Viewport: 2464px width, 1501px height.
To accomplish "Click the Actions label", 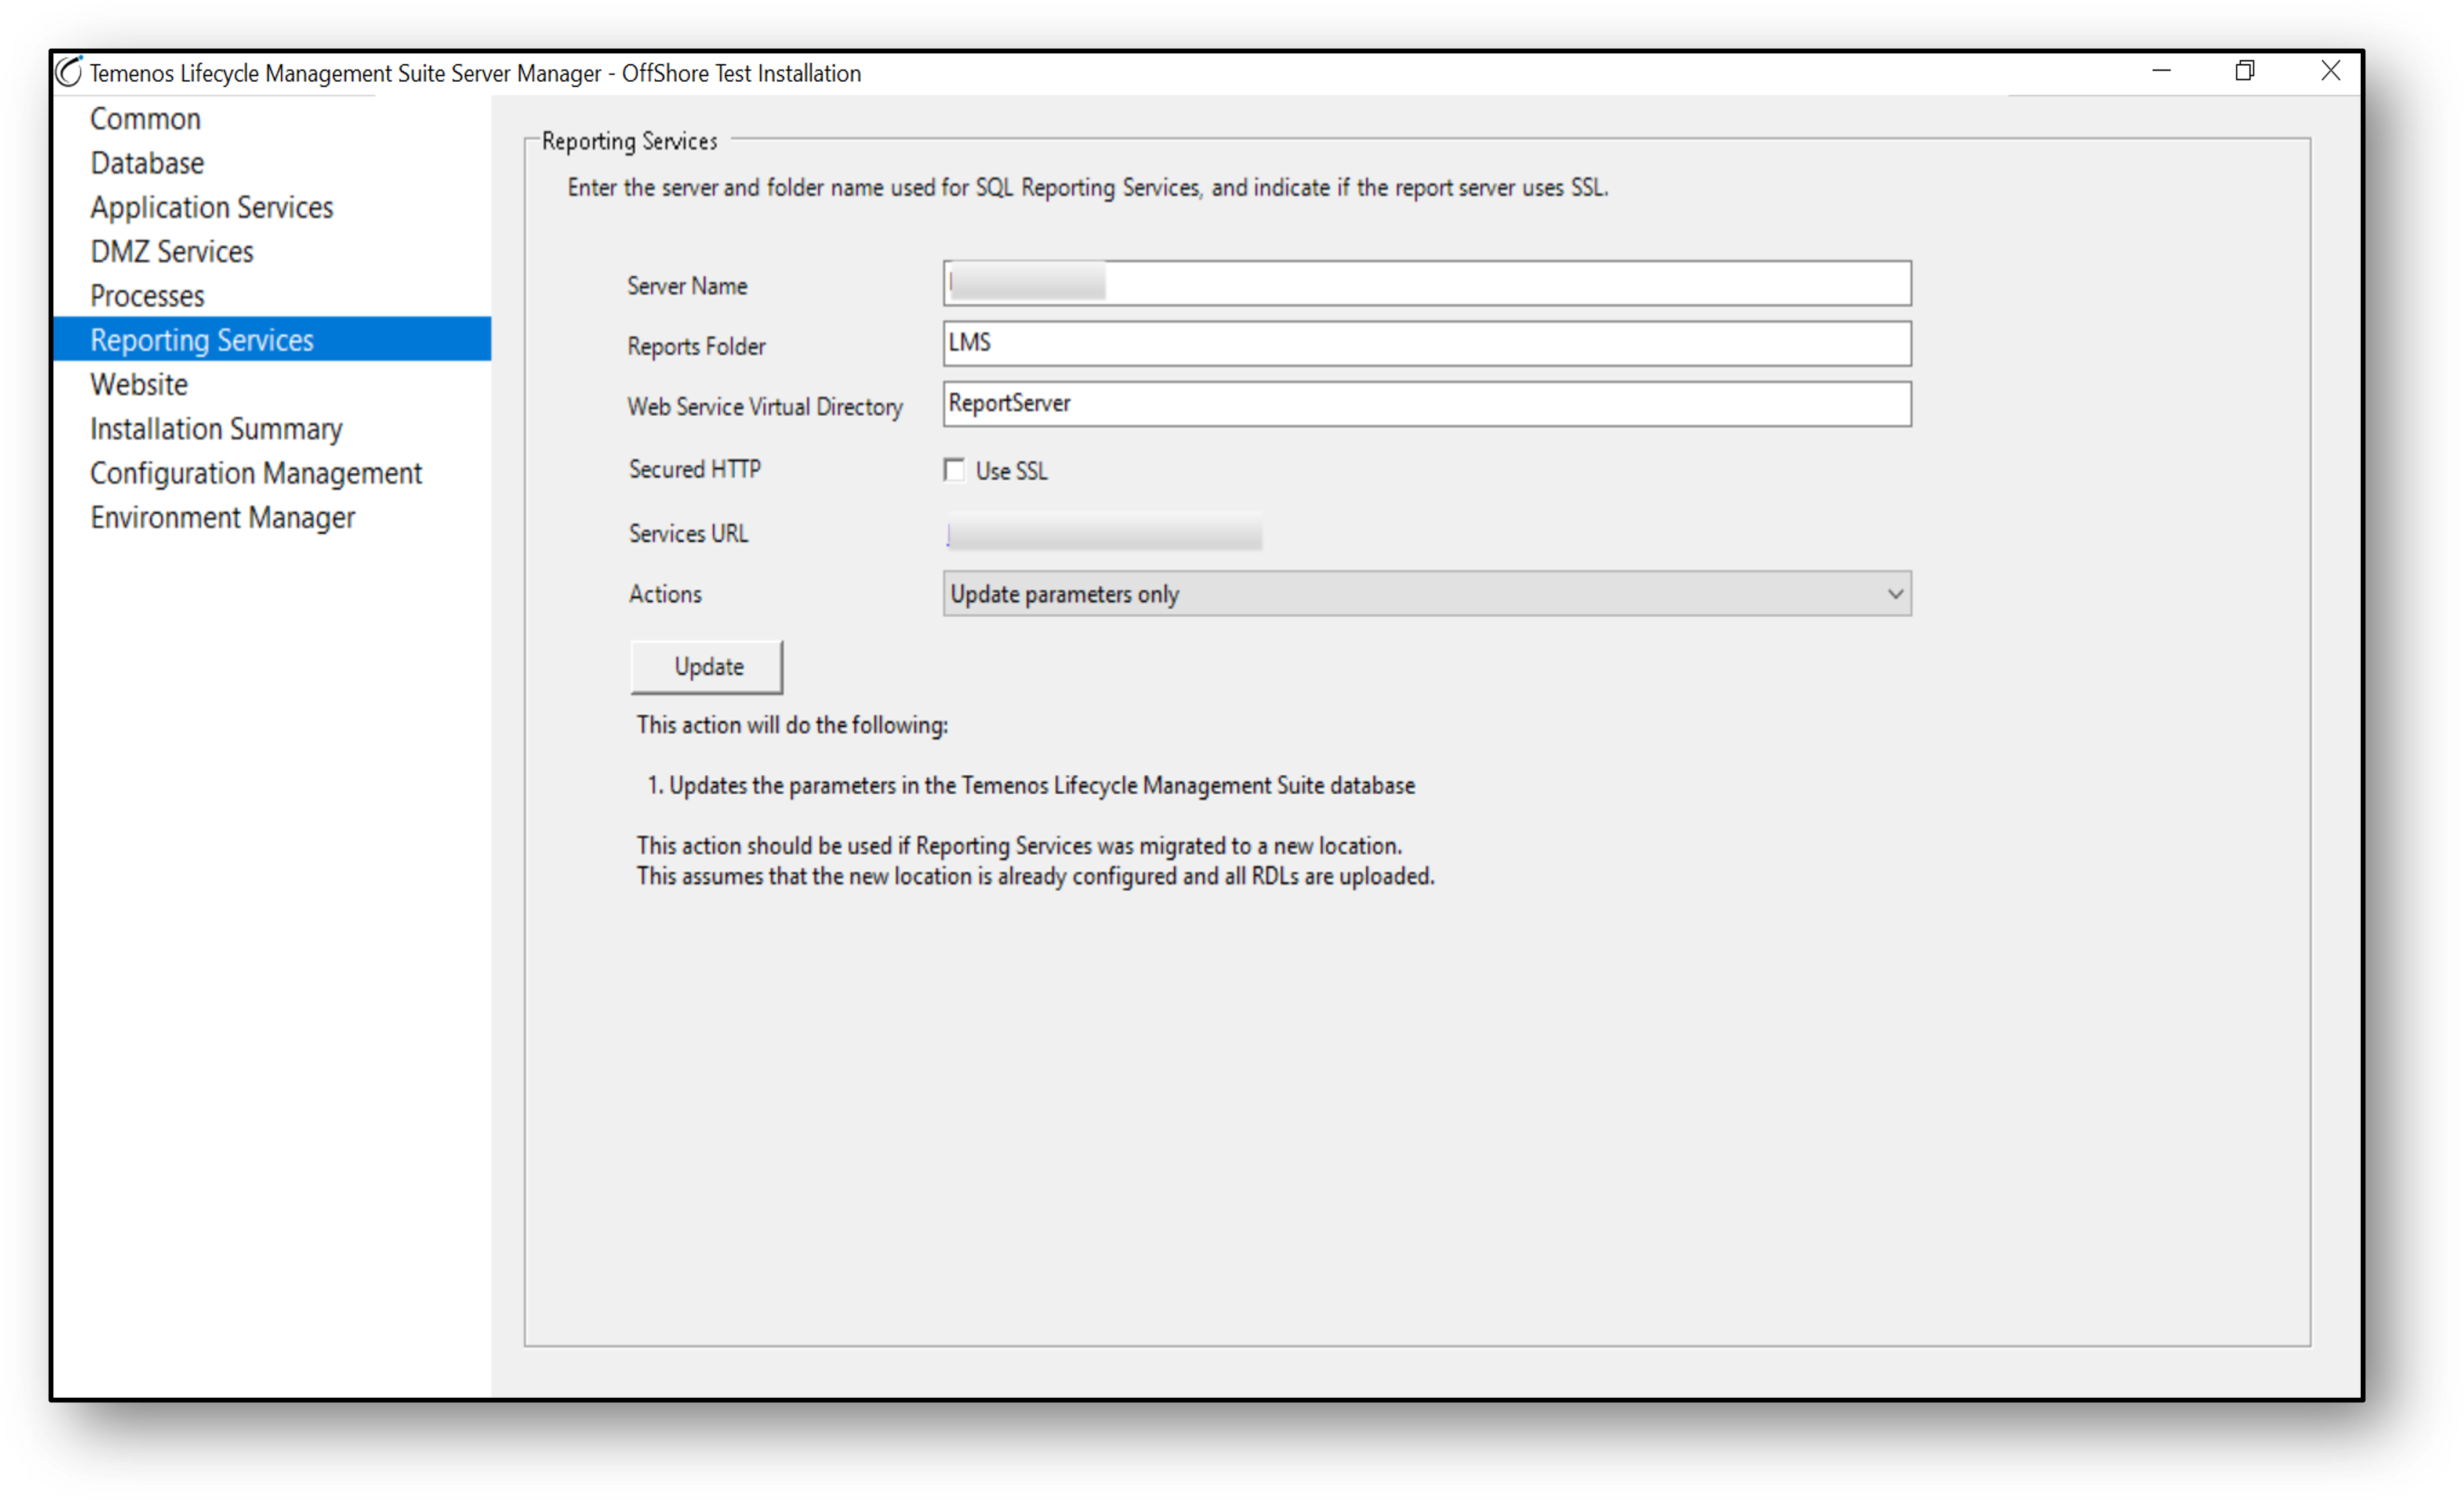I will click(x=665, y=594).
